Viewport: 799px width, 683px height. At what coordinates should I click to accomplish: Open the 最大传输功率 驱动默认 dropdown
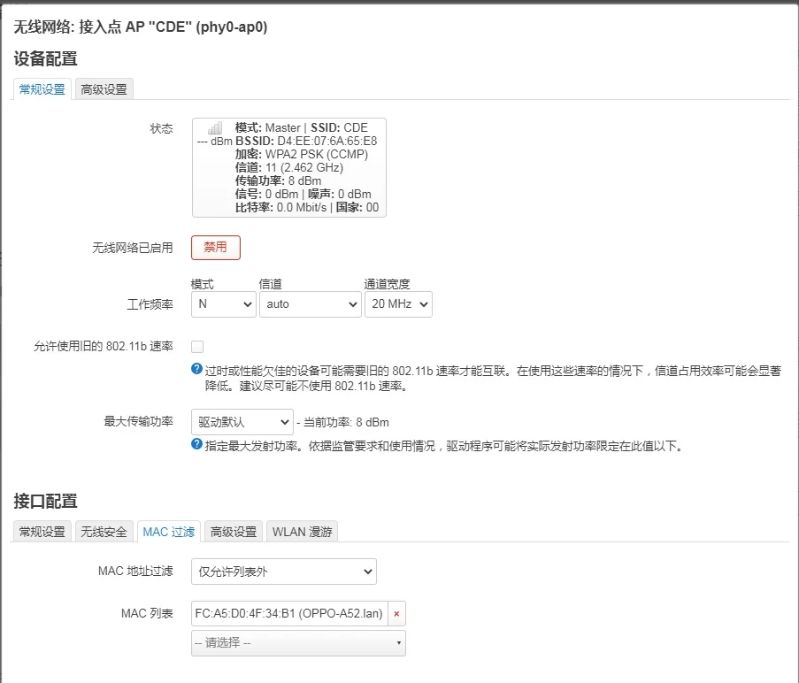coord(242,421)
